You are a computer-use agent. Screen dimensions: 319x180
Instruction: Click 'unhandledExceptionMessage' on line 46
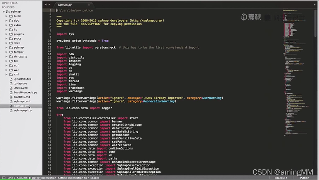pos(134,162)
